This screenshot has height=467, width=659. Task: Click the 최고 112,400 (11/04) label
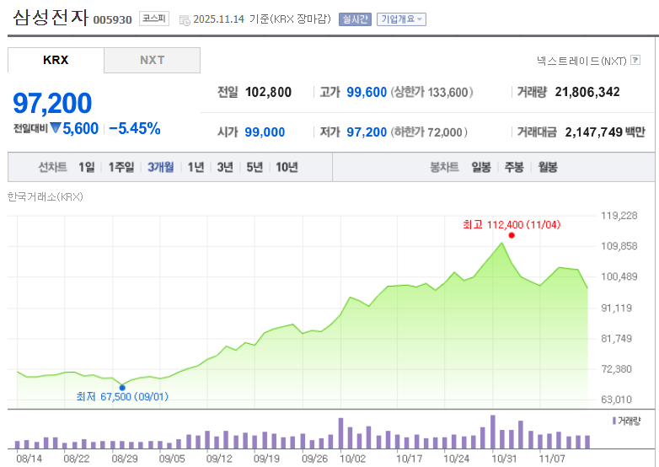point(512,225)
